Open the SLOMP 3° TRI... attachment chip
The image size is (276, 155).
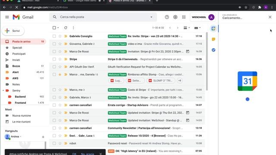coord(161,81)
